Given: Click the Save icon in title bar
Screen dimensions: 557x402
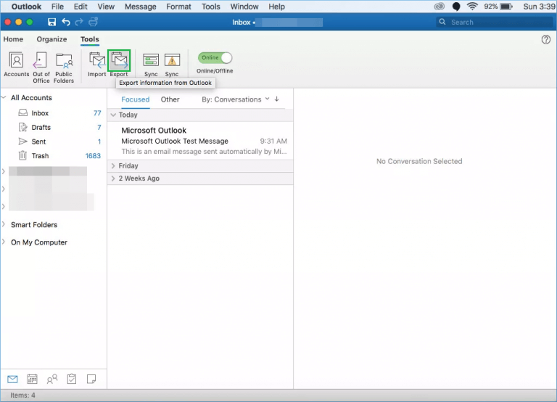Looking at the screenshot, I should 52,22.
